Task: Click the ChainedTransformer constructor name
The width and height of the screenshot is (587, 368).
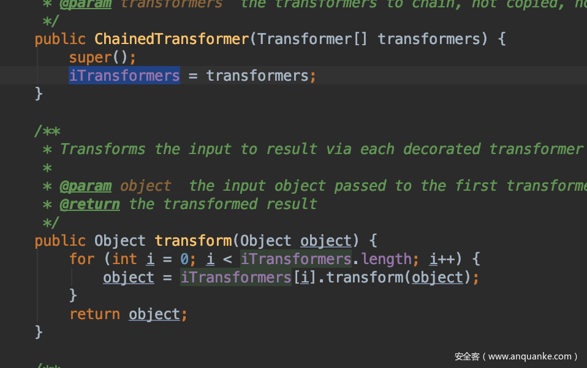Action: coord(171,39)
